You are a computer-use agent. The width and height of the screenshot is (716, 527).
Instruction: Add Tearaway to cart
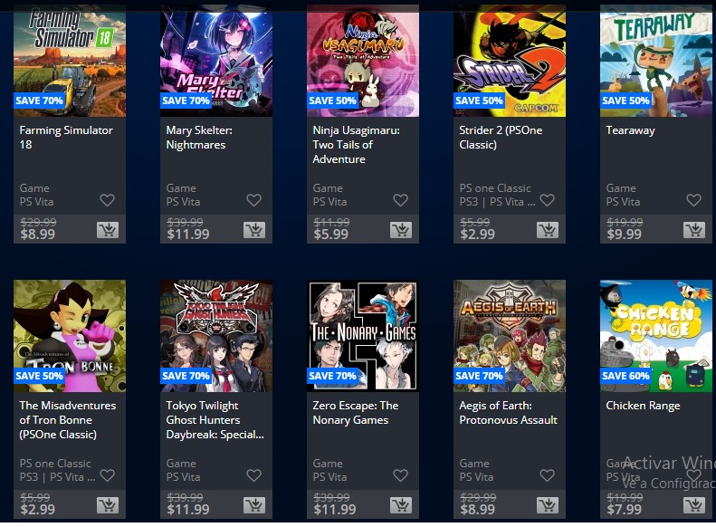(x=694, y=230)
